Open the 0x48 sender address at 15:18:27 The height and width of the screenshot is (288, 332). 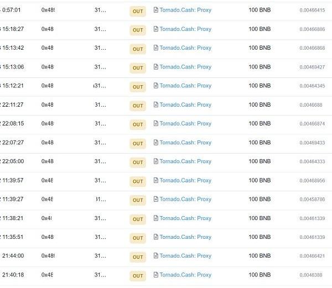(x=48, y=29)
